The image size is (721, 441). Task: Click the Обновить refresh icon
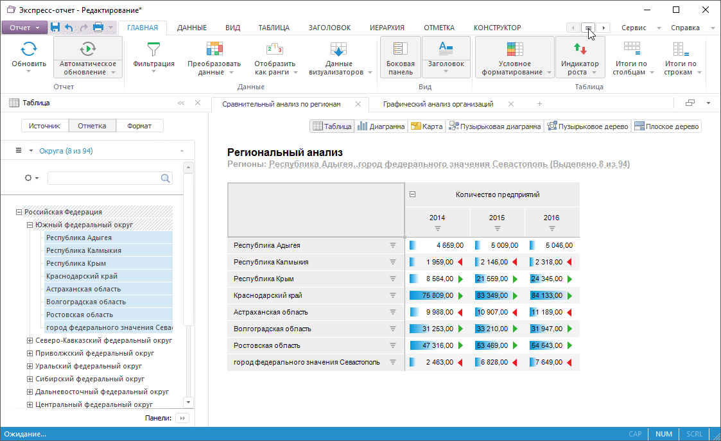(x=29, y=49)
